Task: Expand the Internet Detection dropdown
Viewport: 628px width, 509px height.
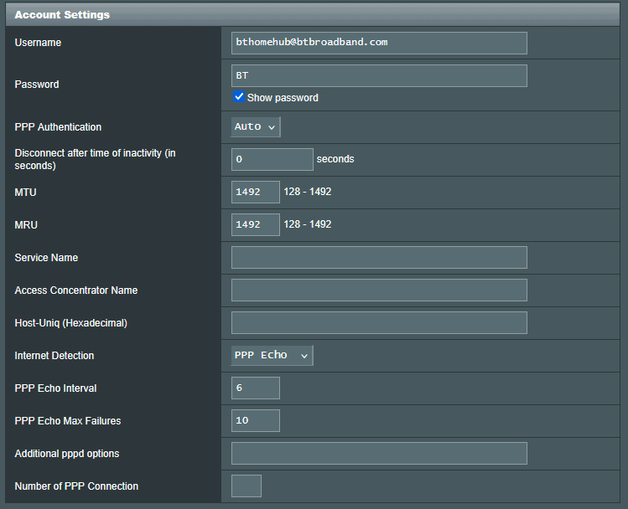Action: click(272, 355)
